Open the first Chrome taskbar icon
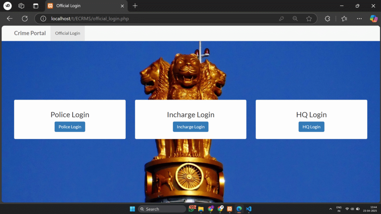381x214 pixels. 211,209
